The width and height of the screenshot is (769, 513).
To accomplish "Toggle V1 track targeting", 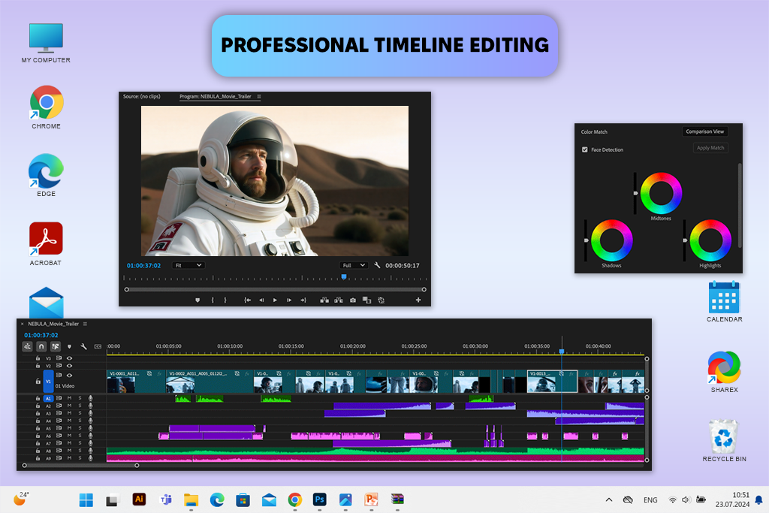I will point(48,381).
